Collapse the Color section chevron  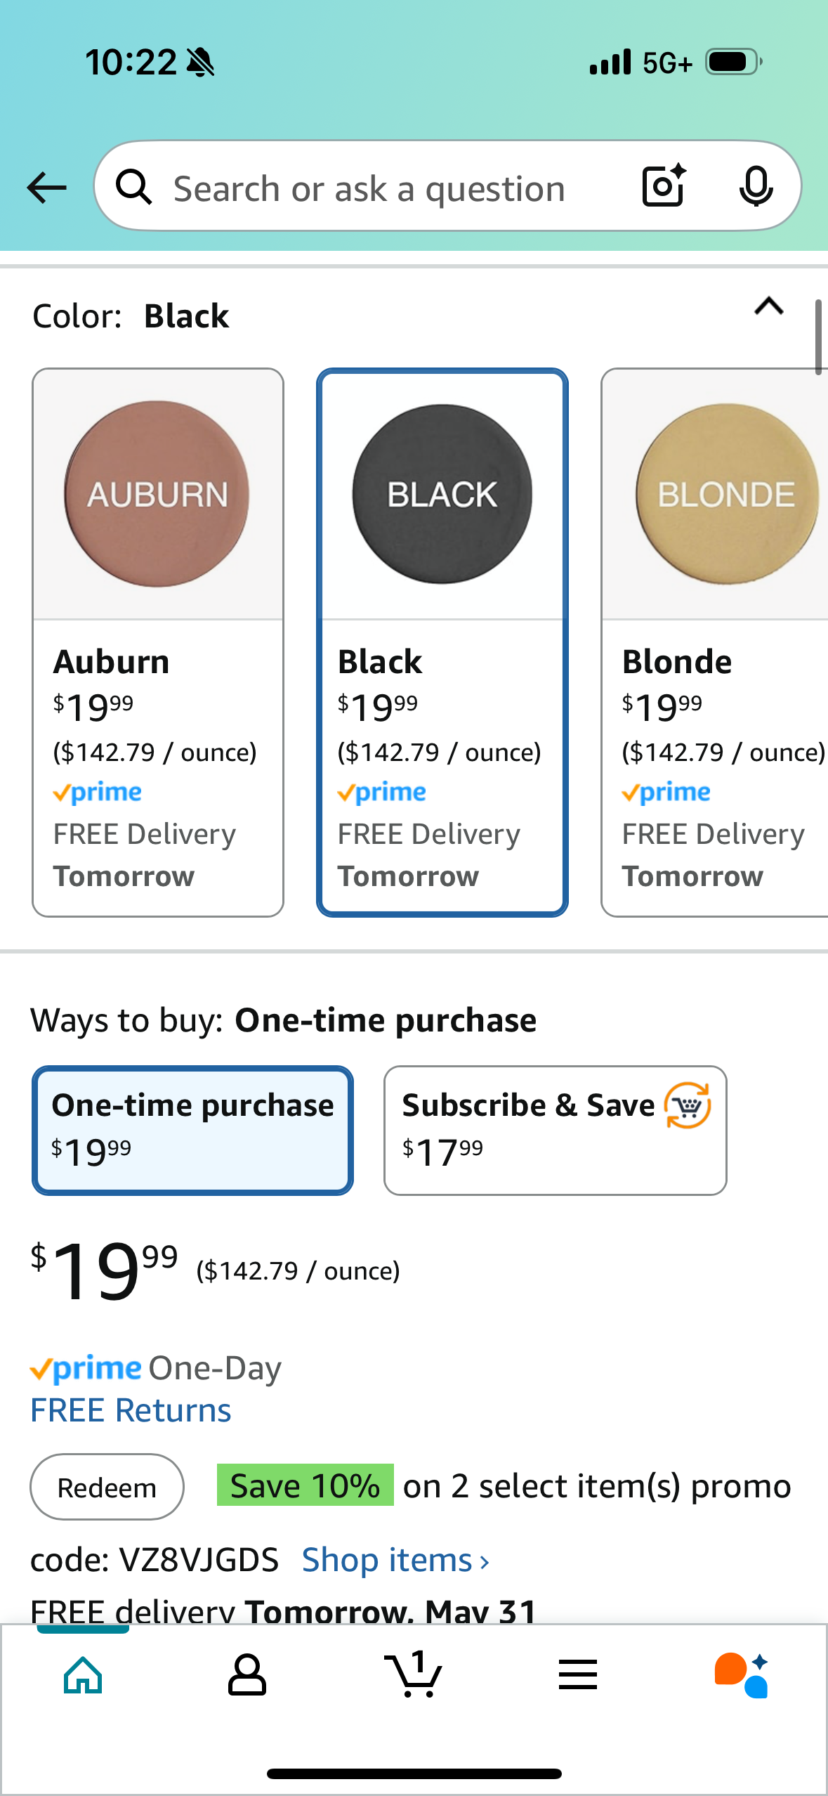pyautogui.click(x=769, y=306)
